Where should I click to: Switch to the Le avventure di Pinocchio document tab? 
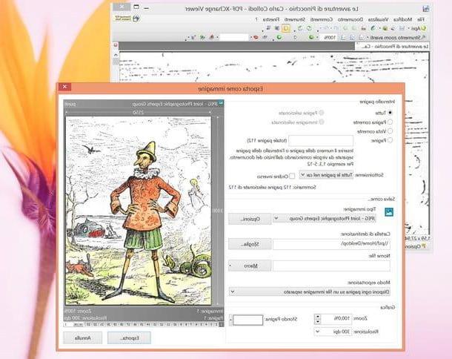(x=392, y=46)
